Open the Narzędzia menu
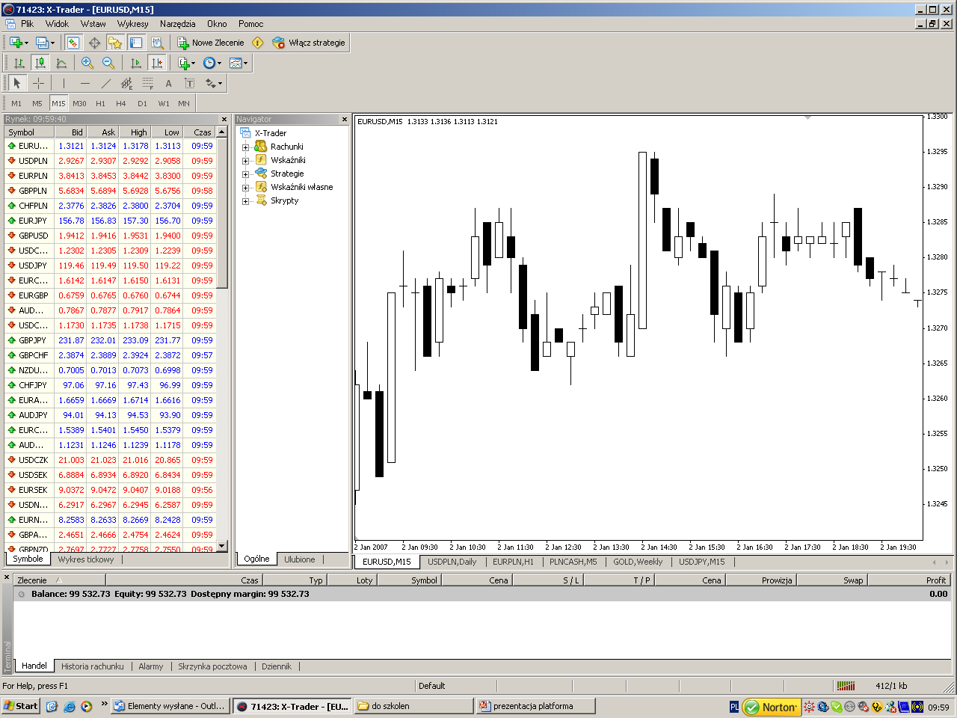The image size is (957, 718). (178, 24)
